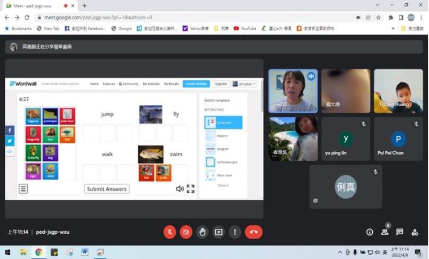Turn on the camera in Meet
The height and width of the screenshot is (259, 429).
coord(186,232)
